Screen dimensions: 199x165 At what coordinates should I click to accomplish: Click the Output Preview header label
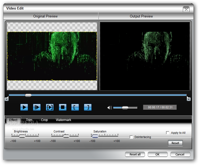coord(141,16)
